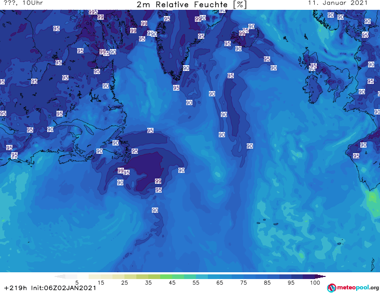Click the date "11. Januar 2021"

click(337, 3)
